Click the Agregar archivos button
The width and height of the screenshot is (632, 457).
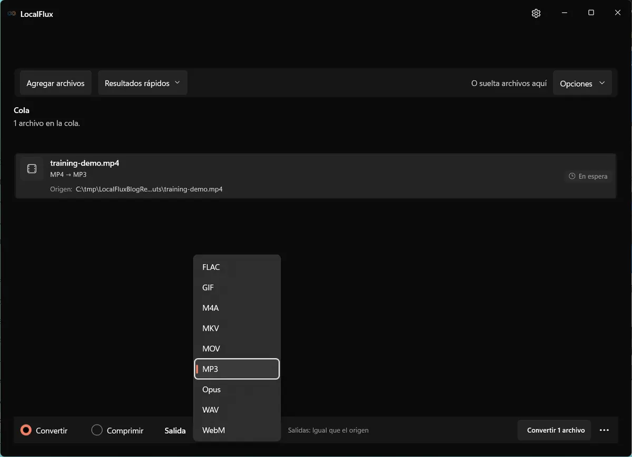[x=55, y=83]
